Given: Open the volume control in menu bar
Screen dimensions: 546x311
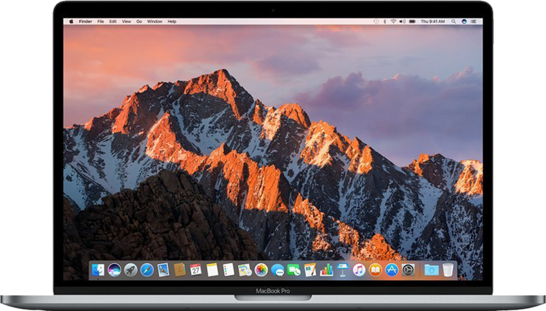Looking at the screenshot, I should pyautogui.click(x=403, y=21).
